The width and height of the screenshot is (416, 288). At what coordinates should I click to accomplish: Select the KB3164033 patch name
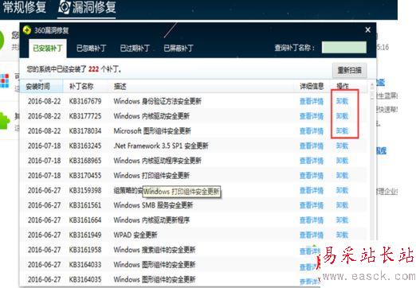coord(85,264)
